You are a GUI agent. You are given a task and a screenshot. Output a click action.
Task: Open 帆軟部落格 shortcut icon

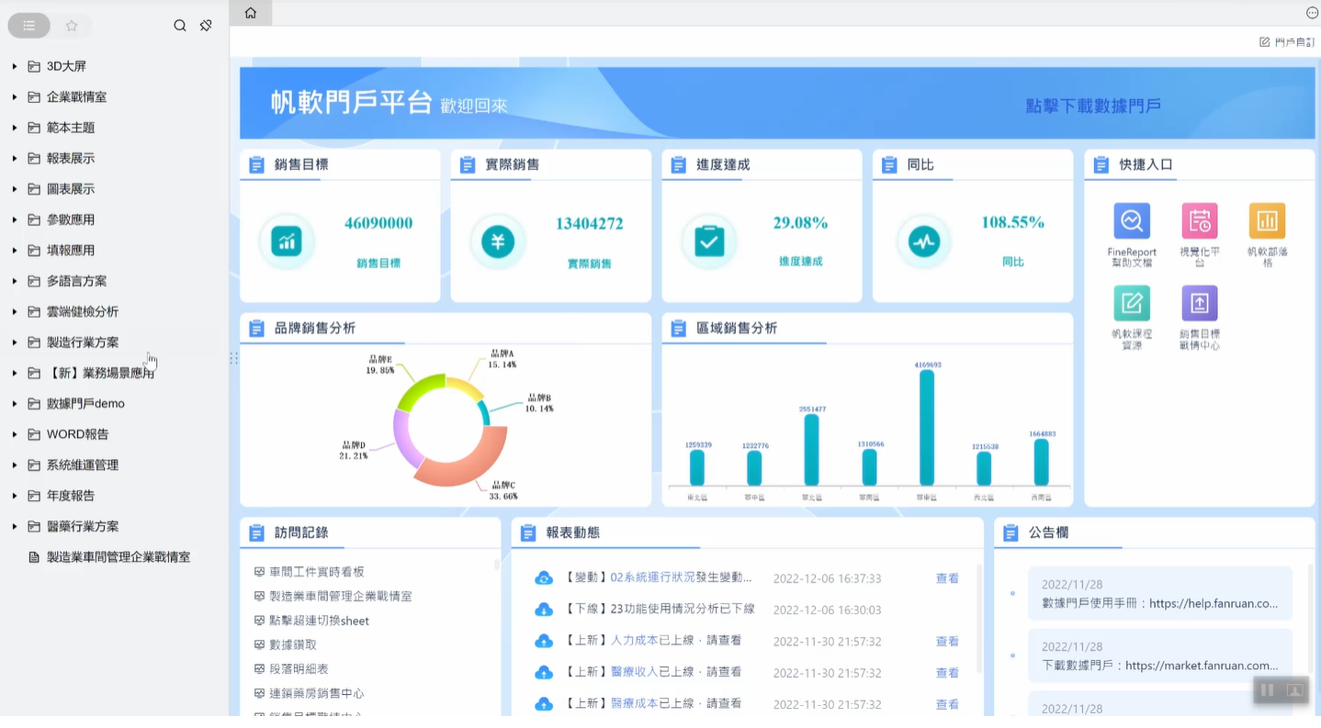point(1267,221)
